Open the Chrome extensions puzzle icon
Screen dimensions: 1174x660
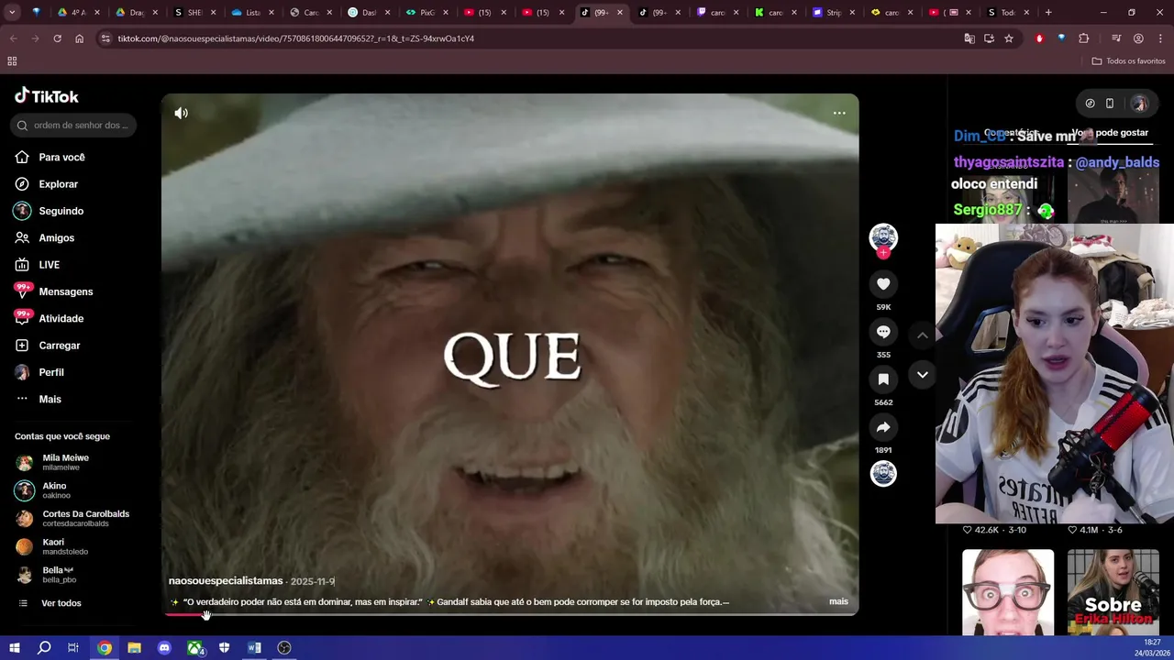pyautogui.click(x=1084, y=38)
